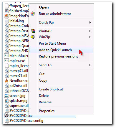Expand the Quick Par submenu arrow
This screenshot has height=128, width=116.
tap(90, 23)
